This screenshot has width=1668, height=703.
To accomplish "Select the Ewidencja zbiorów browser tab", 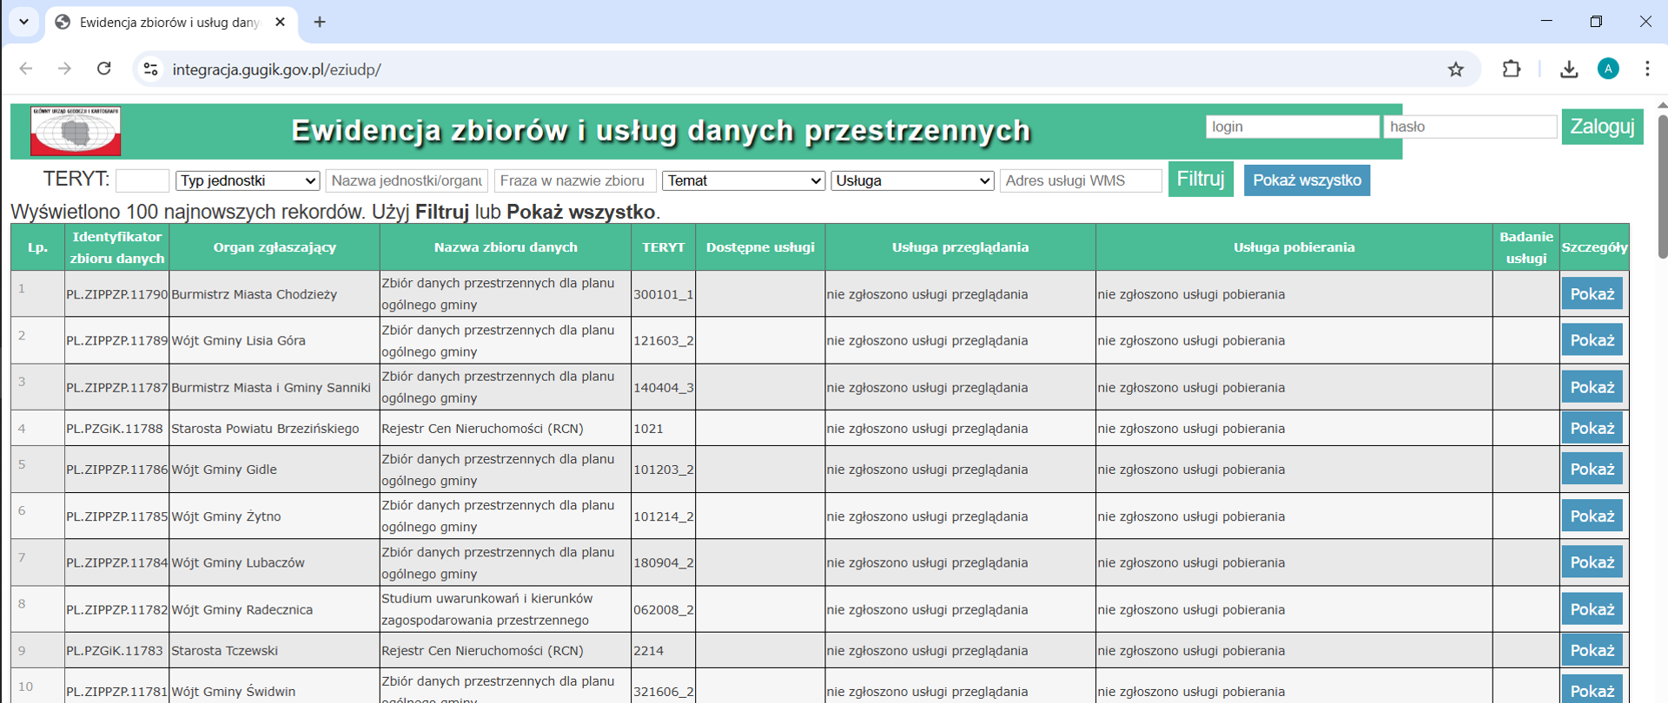I will [169, 23].
